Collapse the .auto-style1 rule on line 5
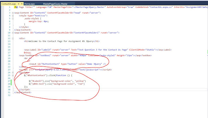Image resolution: width=208 pixels, height=118 pixels. pyautogui.click(x=13, y=19)
